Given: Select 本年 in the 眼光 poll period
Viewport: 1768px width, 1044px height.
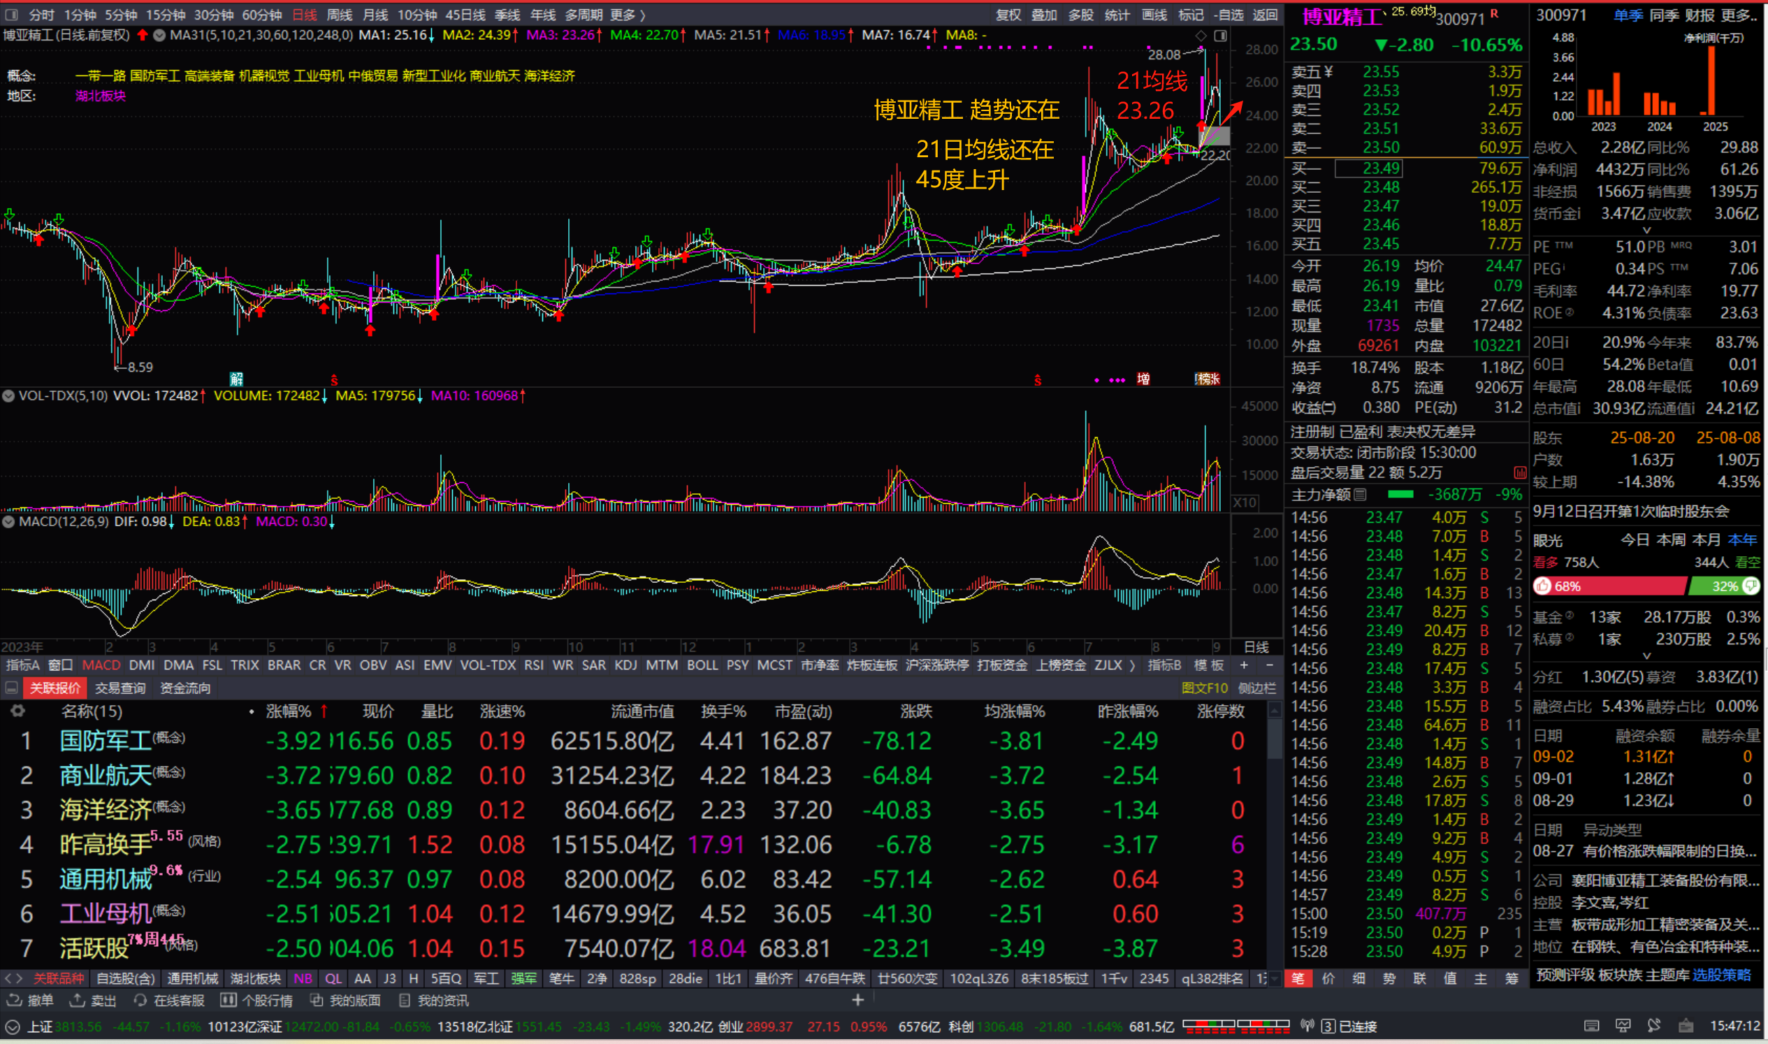Looking at the screenshot, I should click(1742, 539).
